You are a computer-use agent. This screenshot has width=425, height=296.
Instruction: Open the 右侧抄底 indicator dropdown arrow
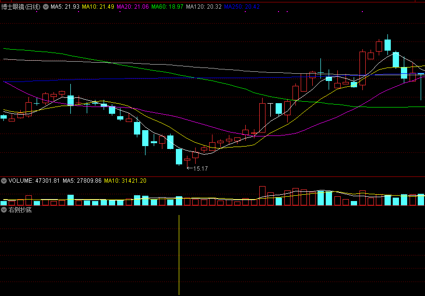coord(4,210)
